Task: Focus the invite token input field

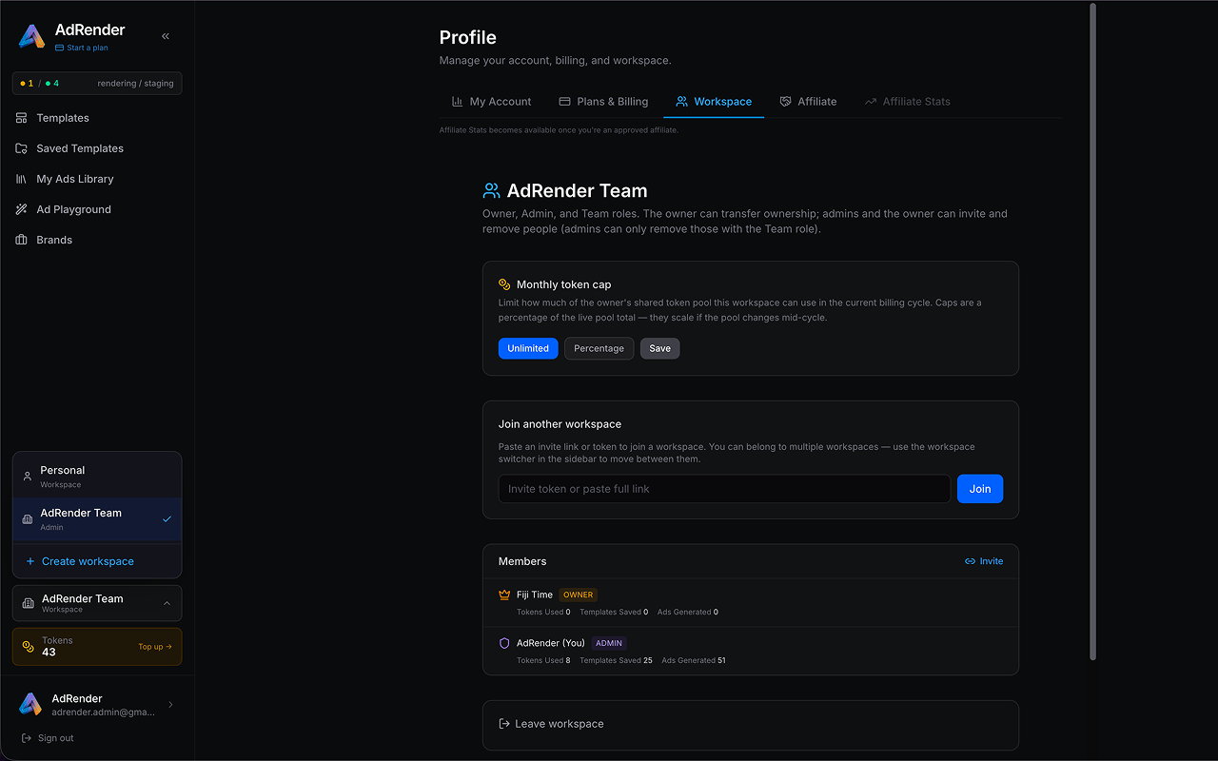Action: 724,489
